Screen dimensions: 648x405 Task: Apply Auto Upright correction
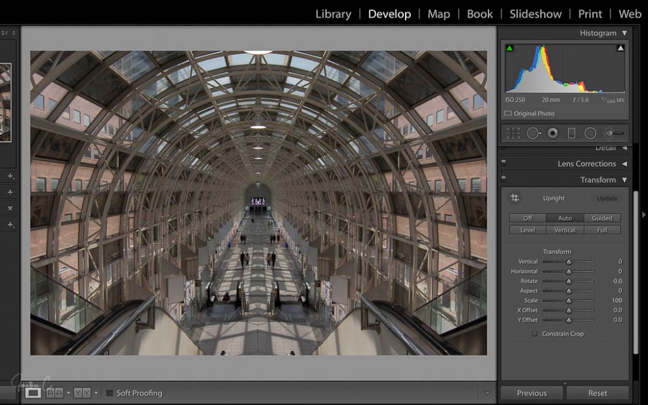(564, 218)
